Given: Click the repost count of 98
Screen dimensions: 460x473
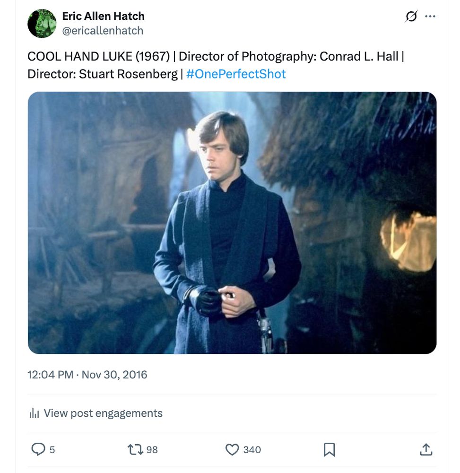Looking at the screenshot, I should 152,449.
